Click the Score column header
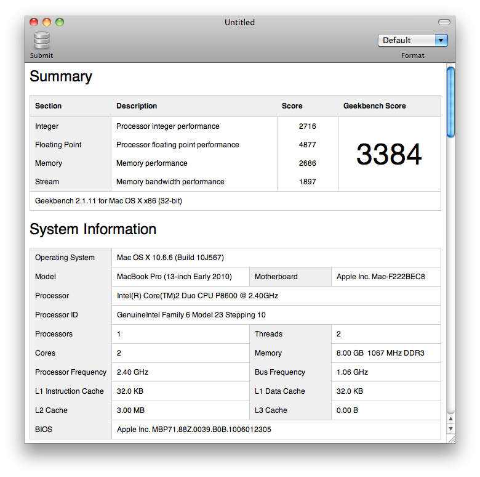Screen dimensions: 480x477 [x=292, y=106]
